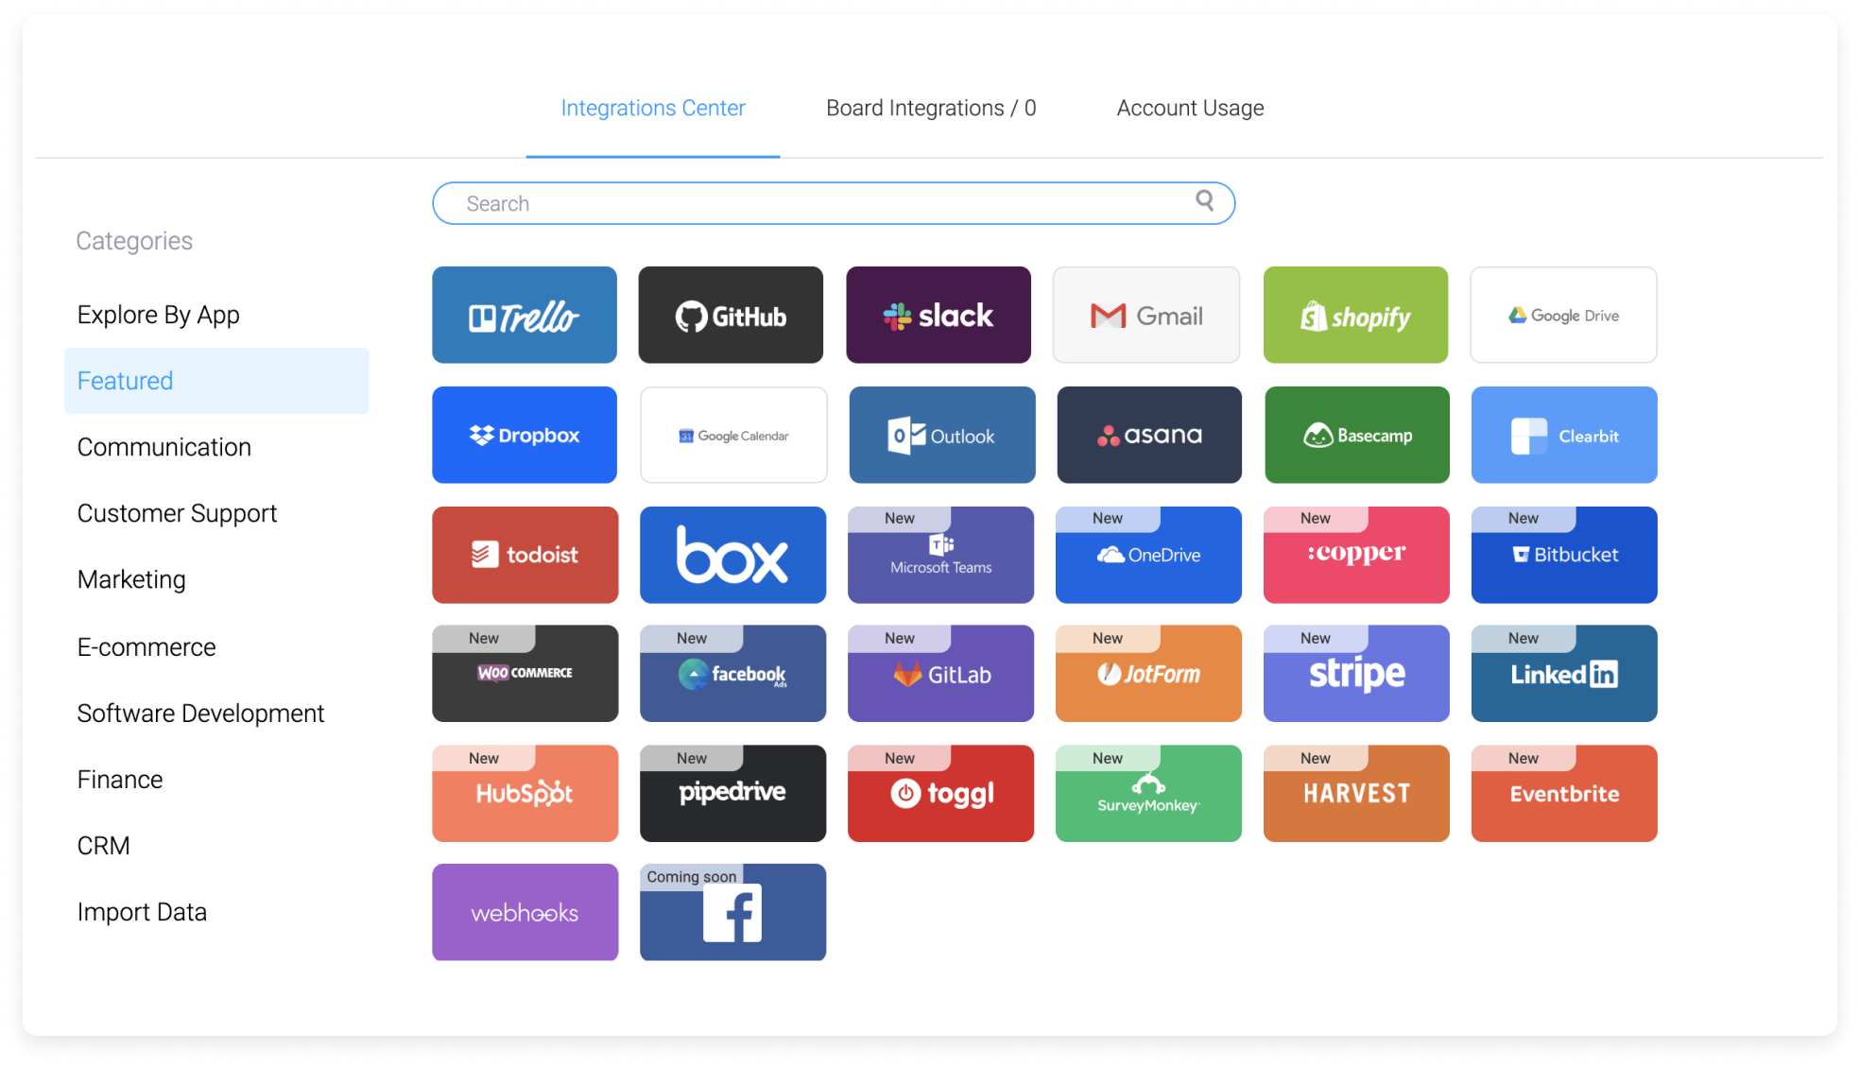Switch to Account Usage tab

click(1189, 107)
